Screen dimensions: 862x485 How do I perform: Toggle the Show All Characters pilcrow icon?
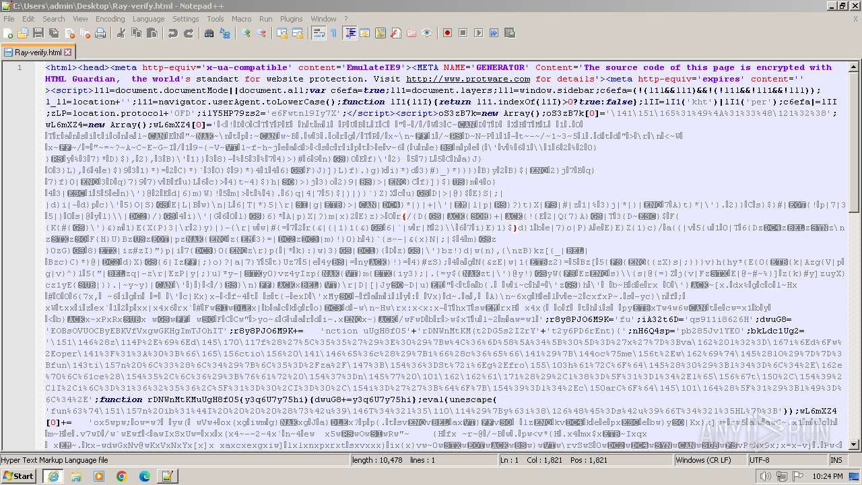tap(333, 33)
